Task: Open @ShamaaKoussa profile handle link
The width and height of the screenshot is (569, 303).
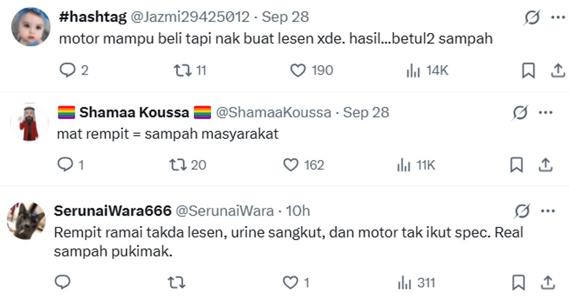Action: coord(274,112)
